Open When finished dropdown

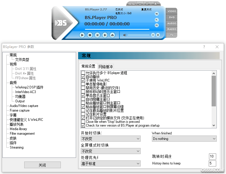pos(184,139)
